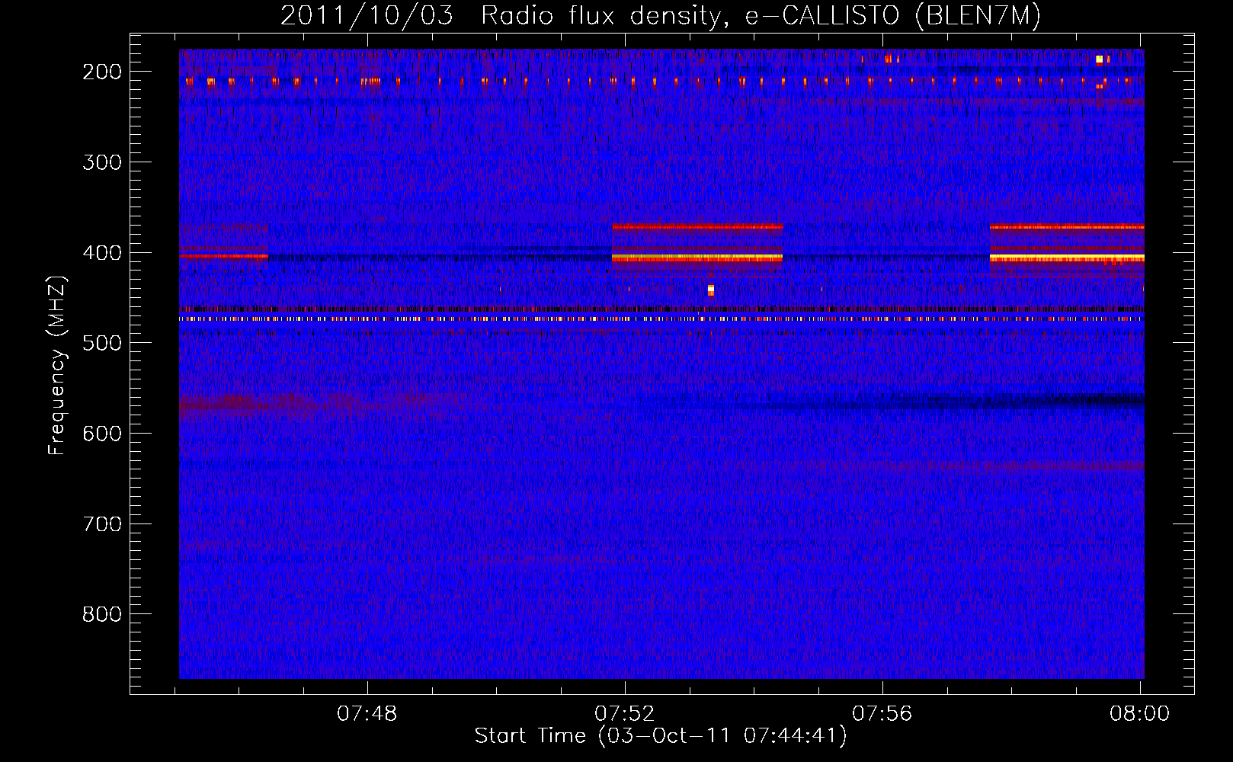Click the bright burst near 185 MHz before 08:00

pos(1099,59)
